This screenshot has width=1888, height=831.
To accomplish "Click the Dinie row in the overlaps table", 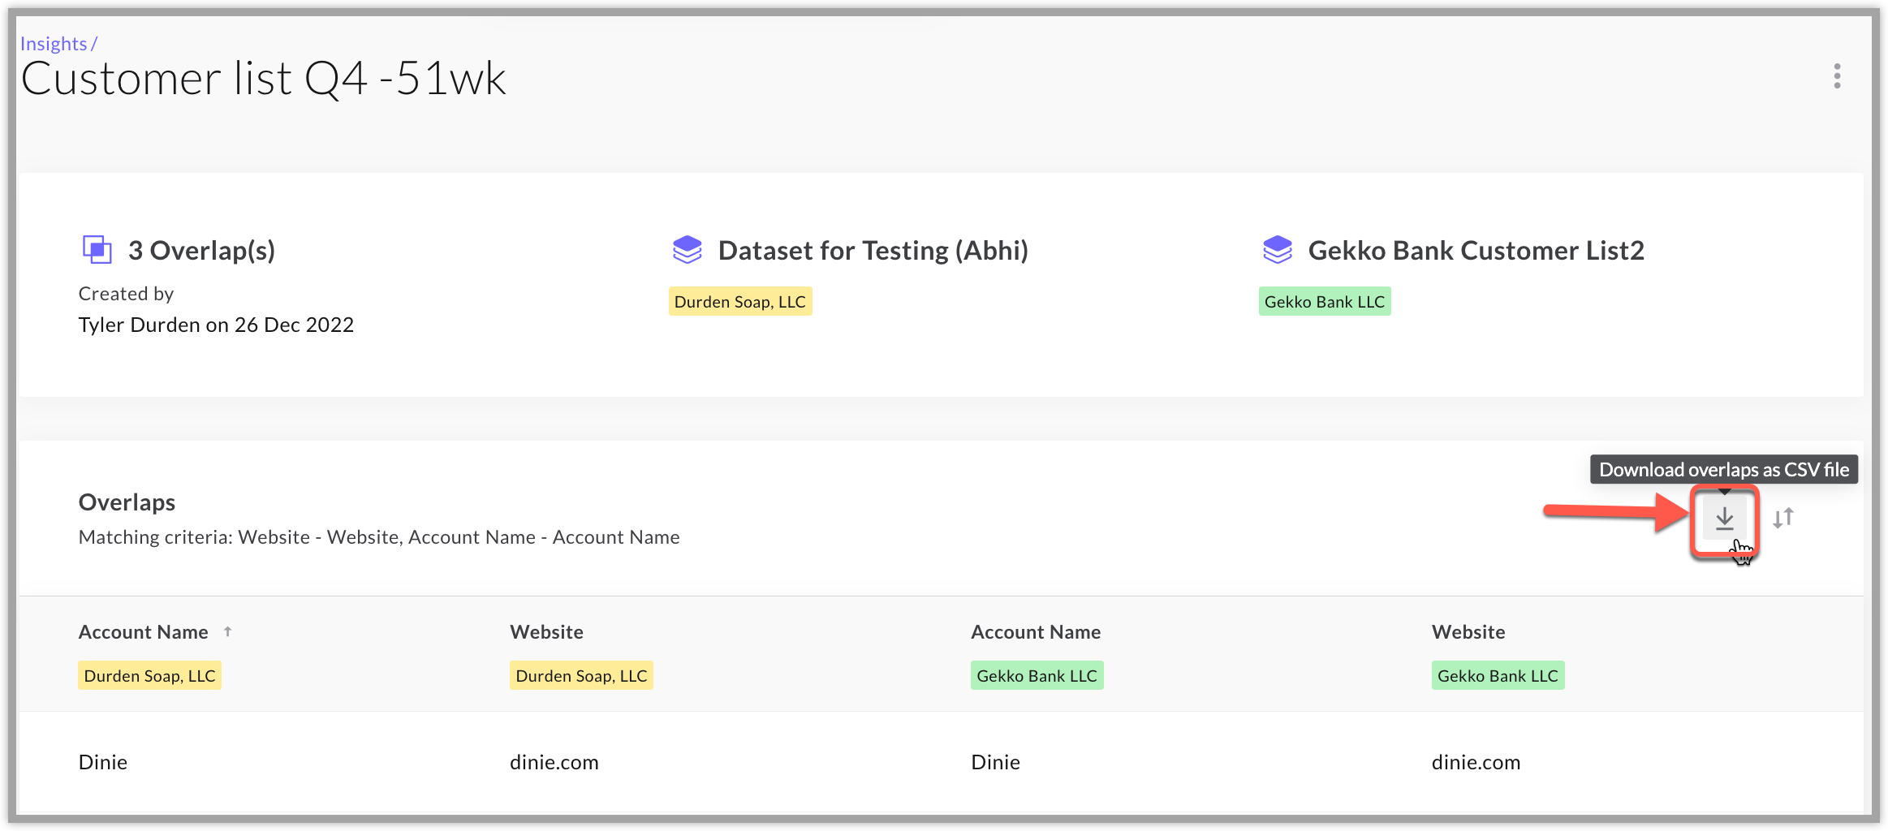I will pyautogui.click(x=102, y=762).
